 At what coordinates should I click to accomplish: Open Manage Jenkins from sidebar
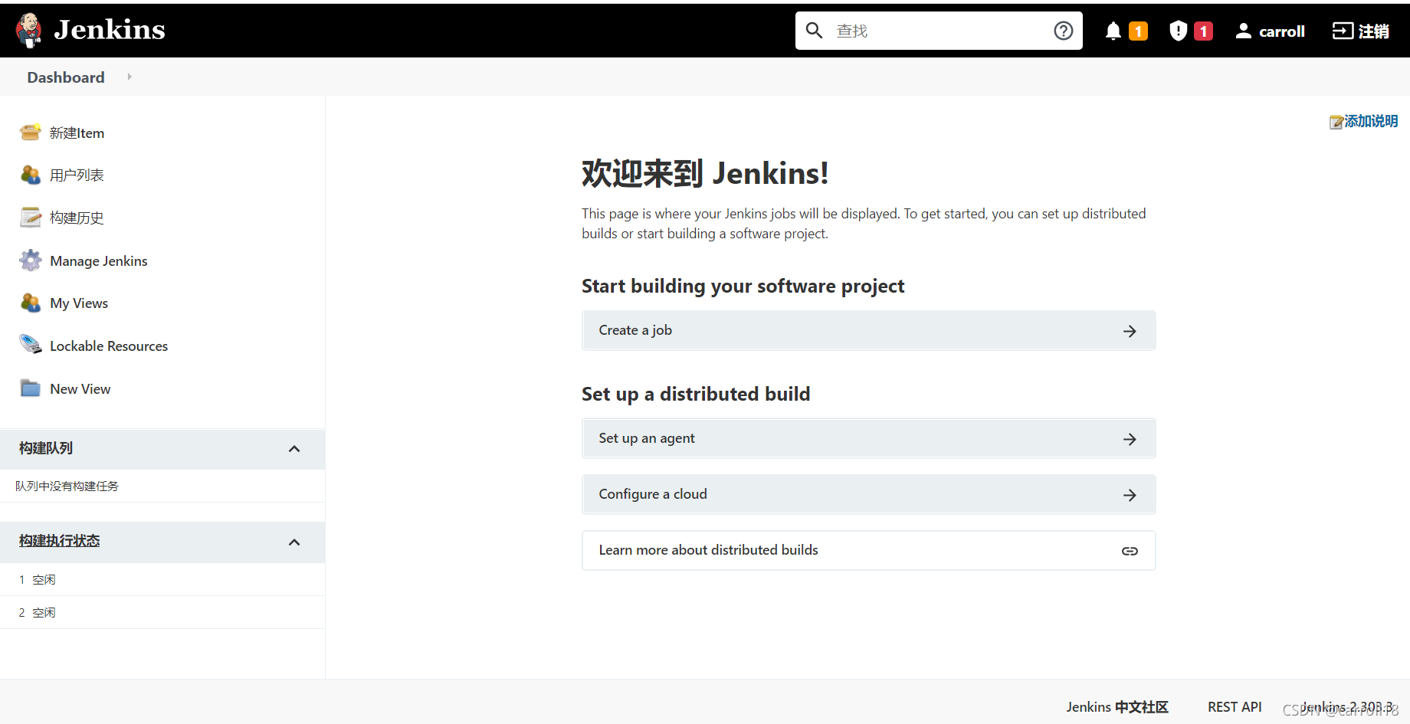pyautogui.click(x=99, y=261)
